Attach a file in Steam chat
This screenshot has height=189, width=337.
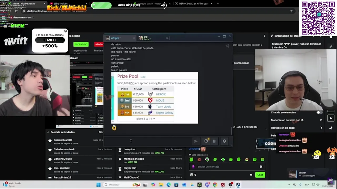click(x=214, y=141)
